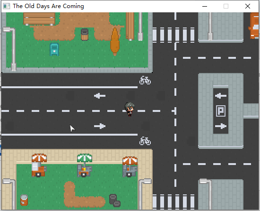Click the wooden park bench at the top left
The height and width of the screenshot is (211, 260).
[x=39, y=19]
